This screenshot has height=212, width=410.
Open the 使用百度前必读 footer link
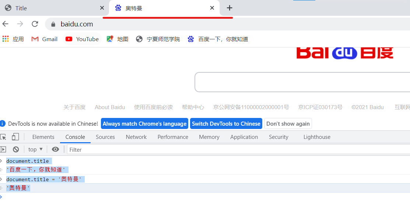[154, 107]
